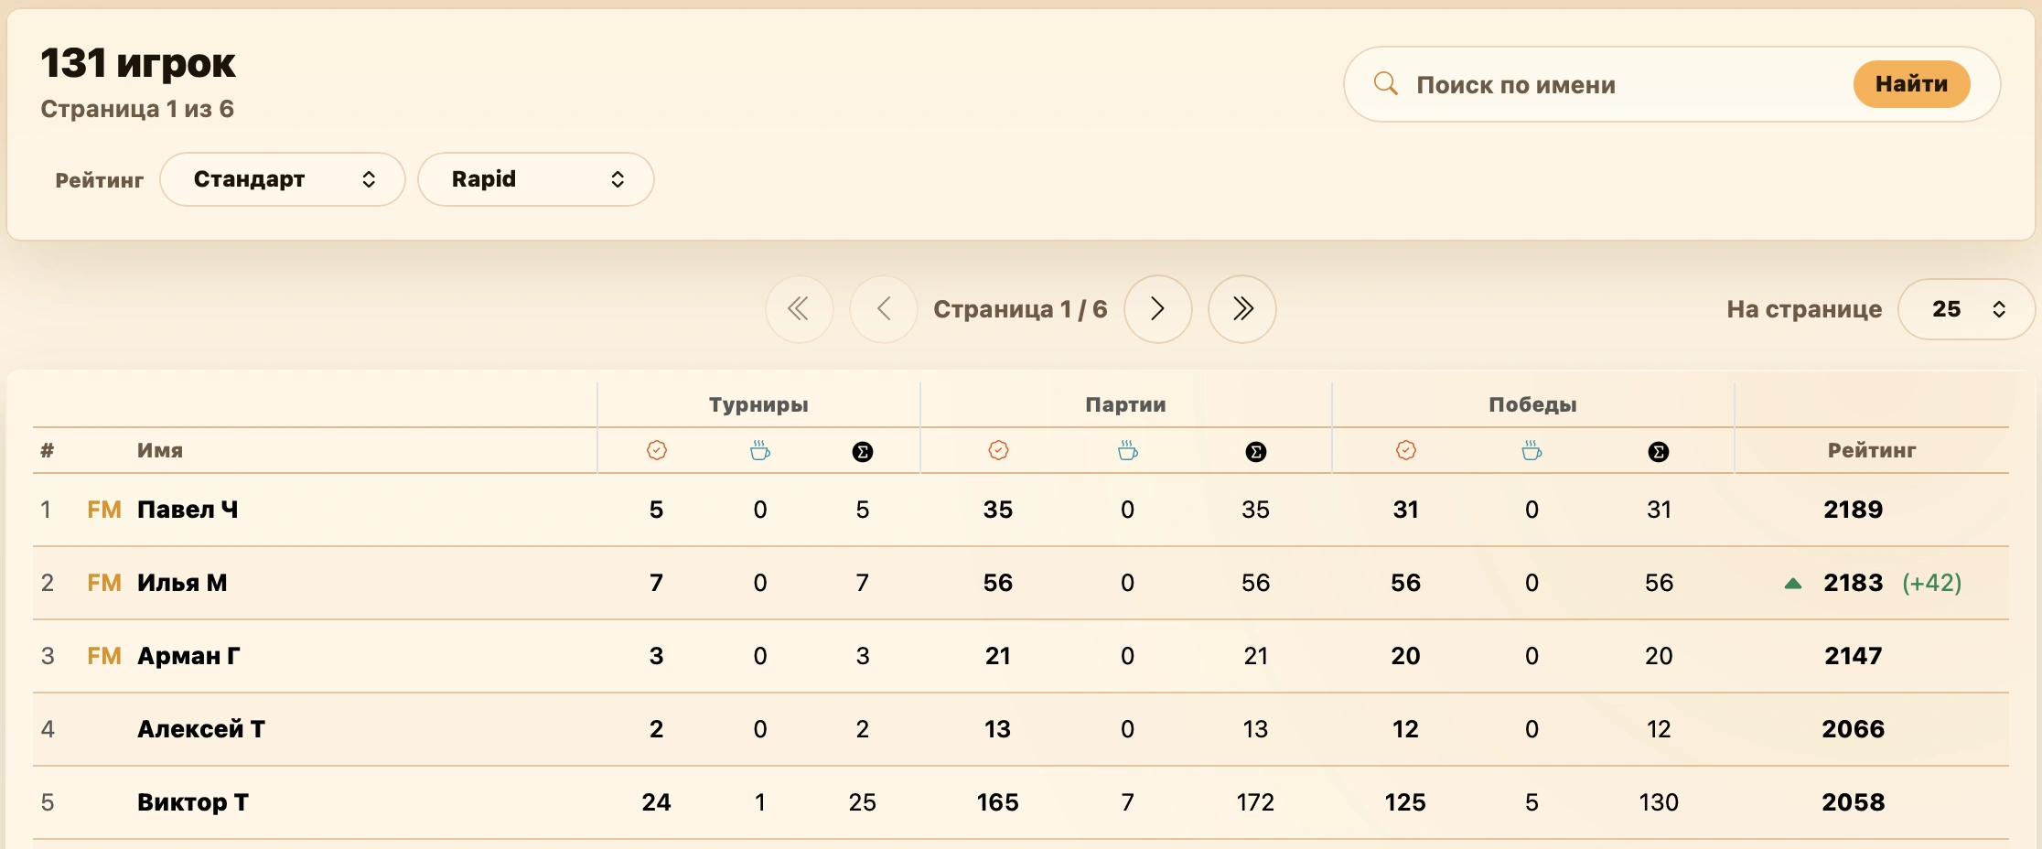Click the Страница 1 / 6 indicator
Viewport: 2042px width, 849px height.
coord(1020,309)
